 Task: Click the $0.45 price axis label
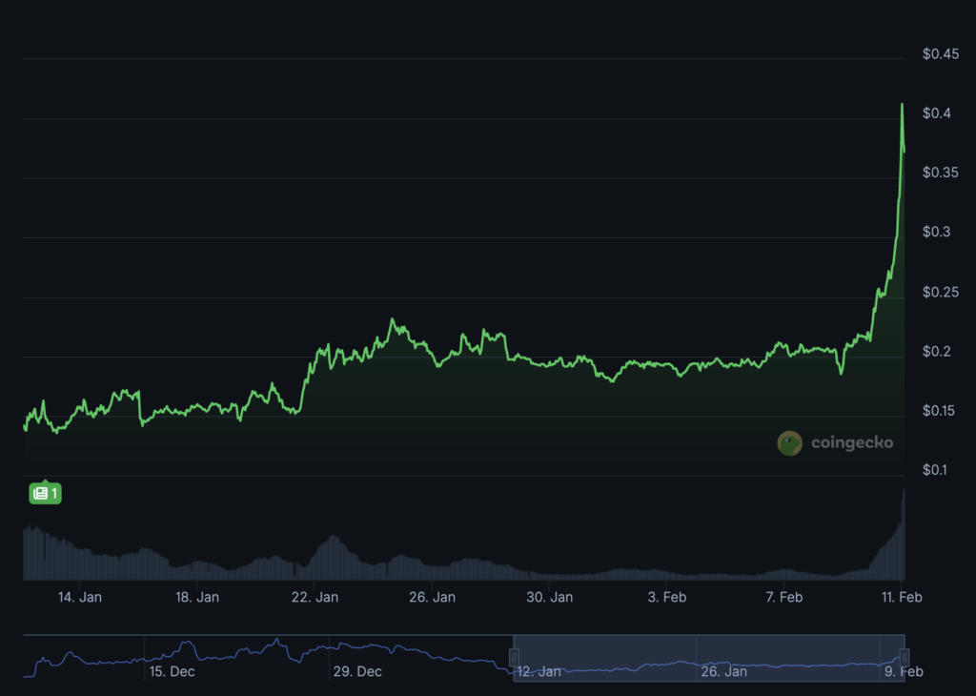coord(941,54)
